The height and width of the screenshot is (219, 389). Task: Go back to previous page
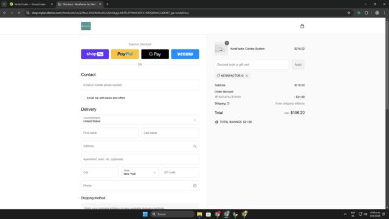tap(4, 13)
